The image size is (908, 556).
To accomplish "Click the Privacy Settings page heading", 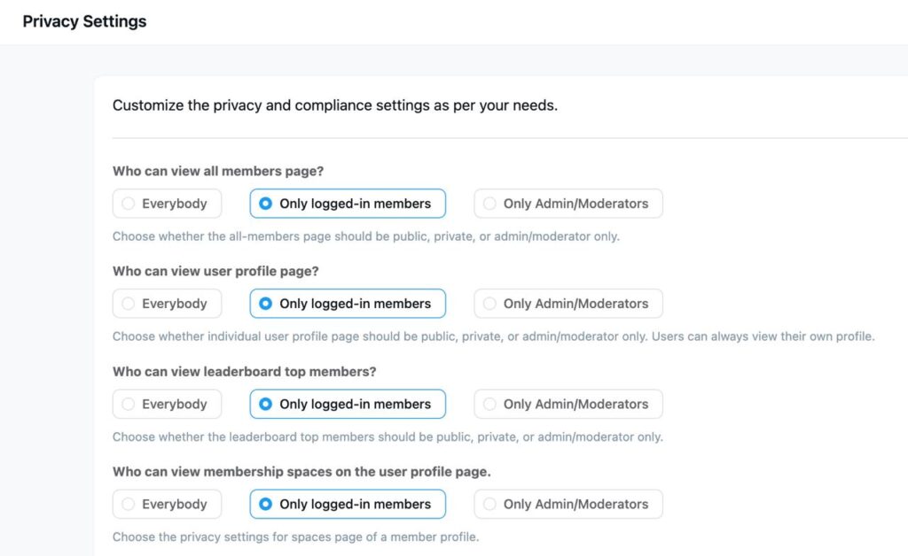I will (84, 22).
